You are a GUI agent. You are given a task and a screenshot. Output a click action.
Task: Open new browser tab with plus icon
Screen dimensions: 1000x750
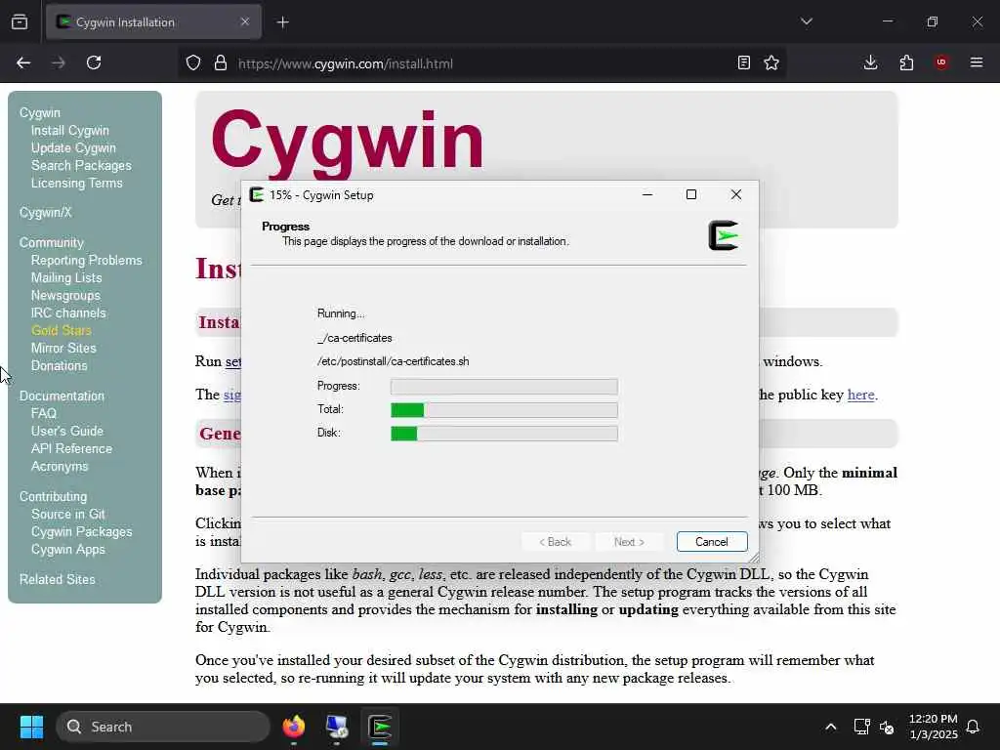pyautogui.click(x=282, y=22)
